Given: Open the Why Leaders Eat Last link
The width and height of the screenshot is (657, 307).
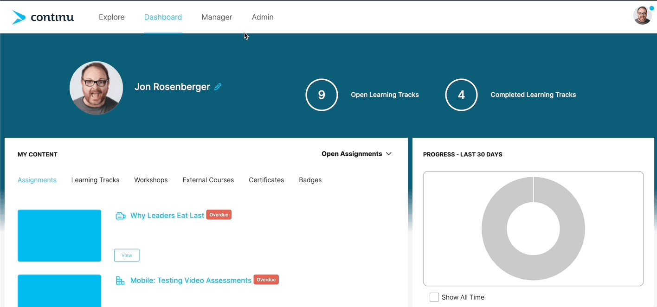Looking at the screenshot, I should pyautogui.click(x=167, y=216).
